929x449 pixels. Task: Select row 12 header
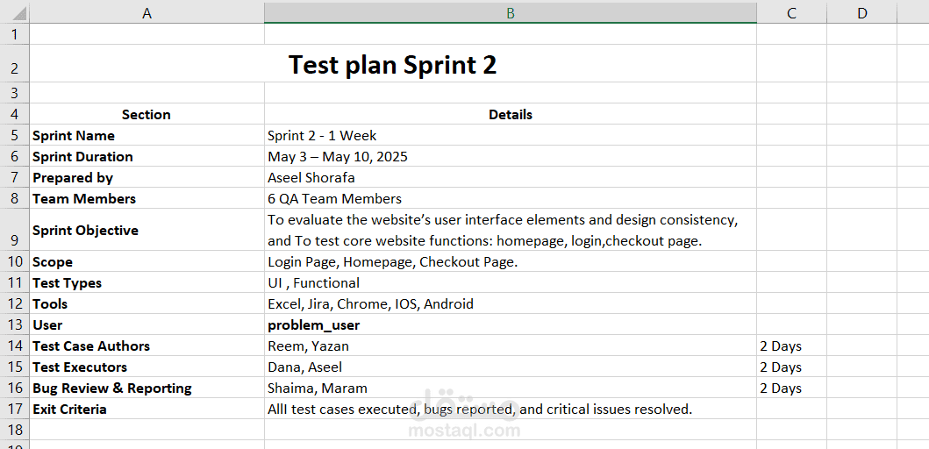tap(15, 303)
